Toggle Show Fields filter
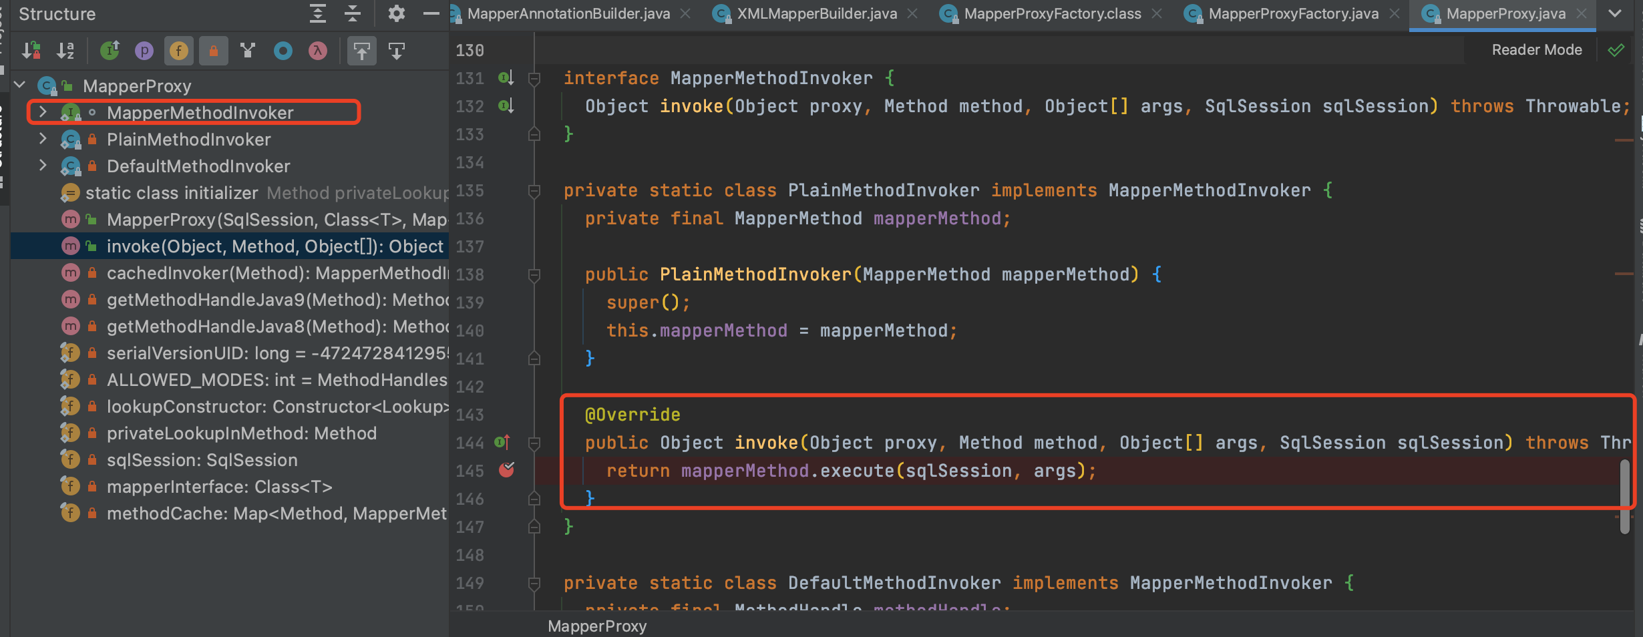 [x=179, y=51]
